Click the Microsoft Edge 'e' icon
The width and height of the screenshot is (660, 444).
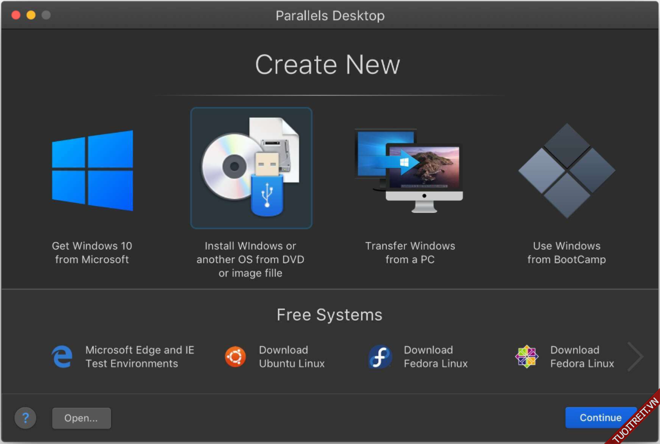(62, 357)
